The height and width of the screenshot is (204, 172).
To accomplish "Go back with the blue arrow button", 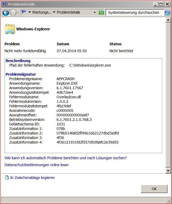I will coord(6,13).
